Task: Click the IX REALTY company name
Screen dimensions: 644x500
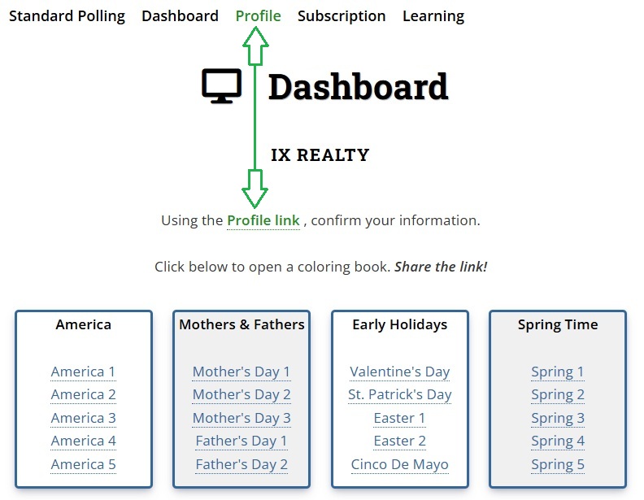Action: coord(320,155)
